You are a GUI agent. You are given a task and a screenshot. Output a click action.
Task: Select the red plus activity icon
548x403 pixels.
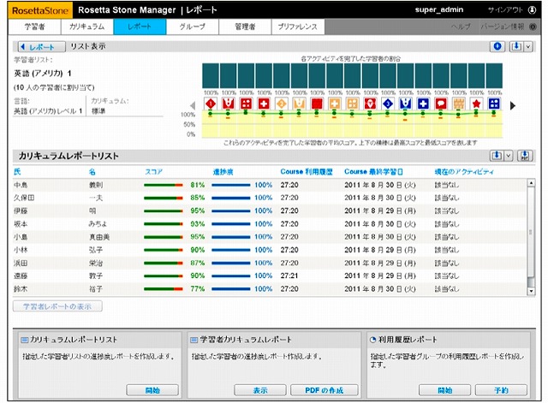pyautogui.click(x=264, y=104)
